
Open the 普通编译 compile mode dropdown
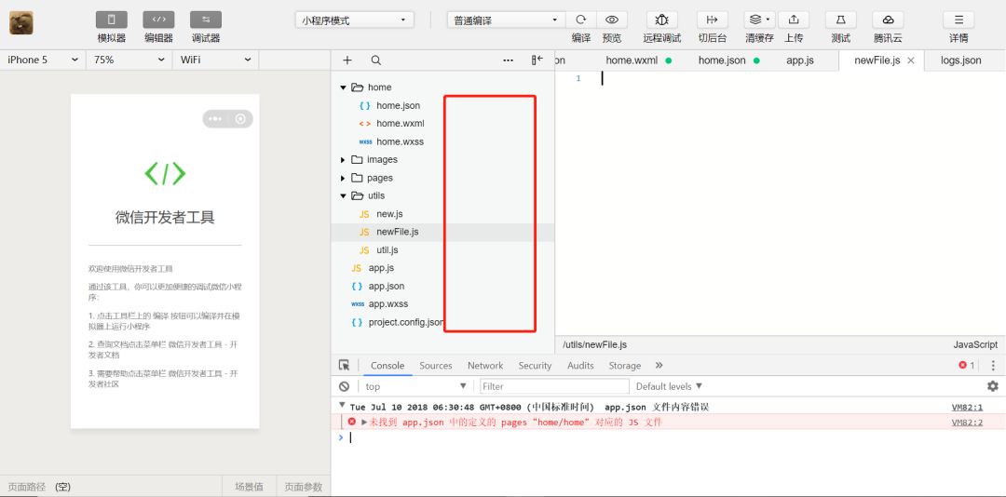507,20
